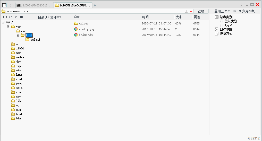This screenshot has width=262, height=141.
Task: Select upload folder in file list
Action: (x=81, y=23)
